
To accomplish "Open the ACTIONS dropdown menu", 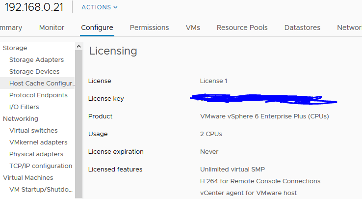I will [99, 7].
